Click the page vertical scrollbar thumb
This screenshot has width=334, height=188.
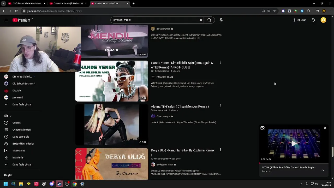[x=332, y=152]
